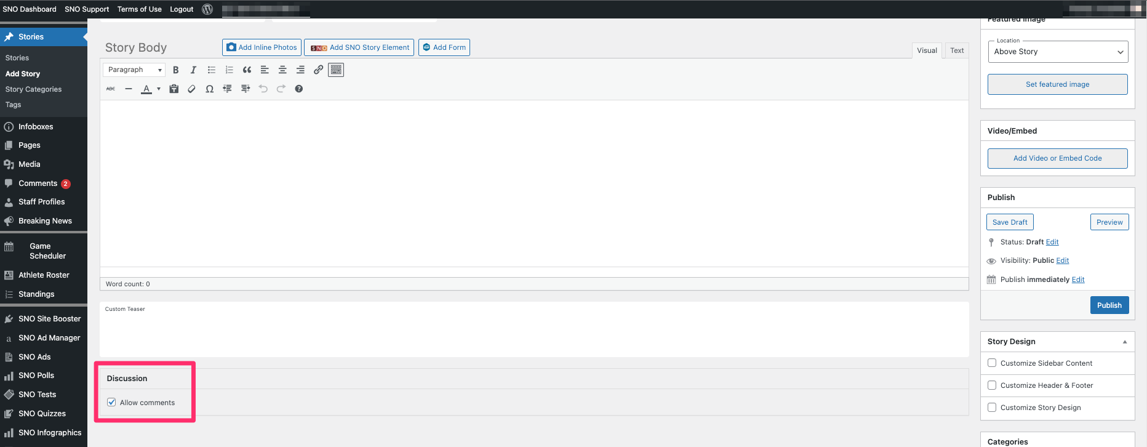Open SNO Support in the admin bar

pos(87,9)
